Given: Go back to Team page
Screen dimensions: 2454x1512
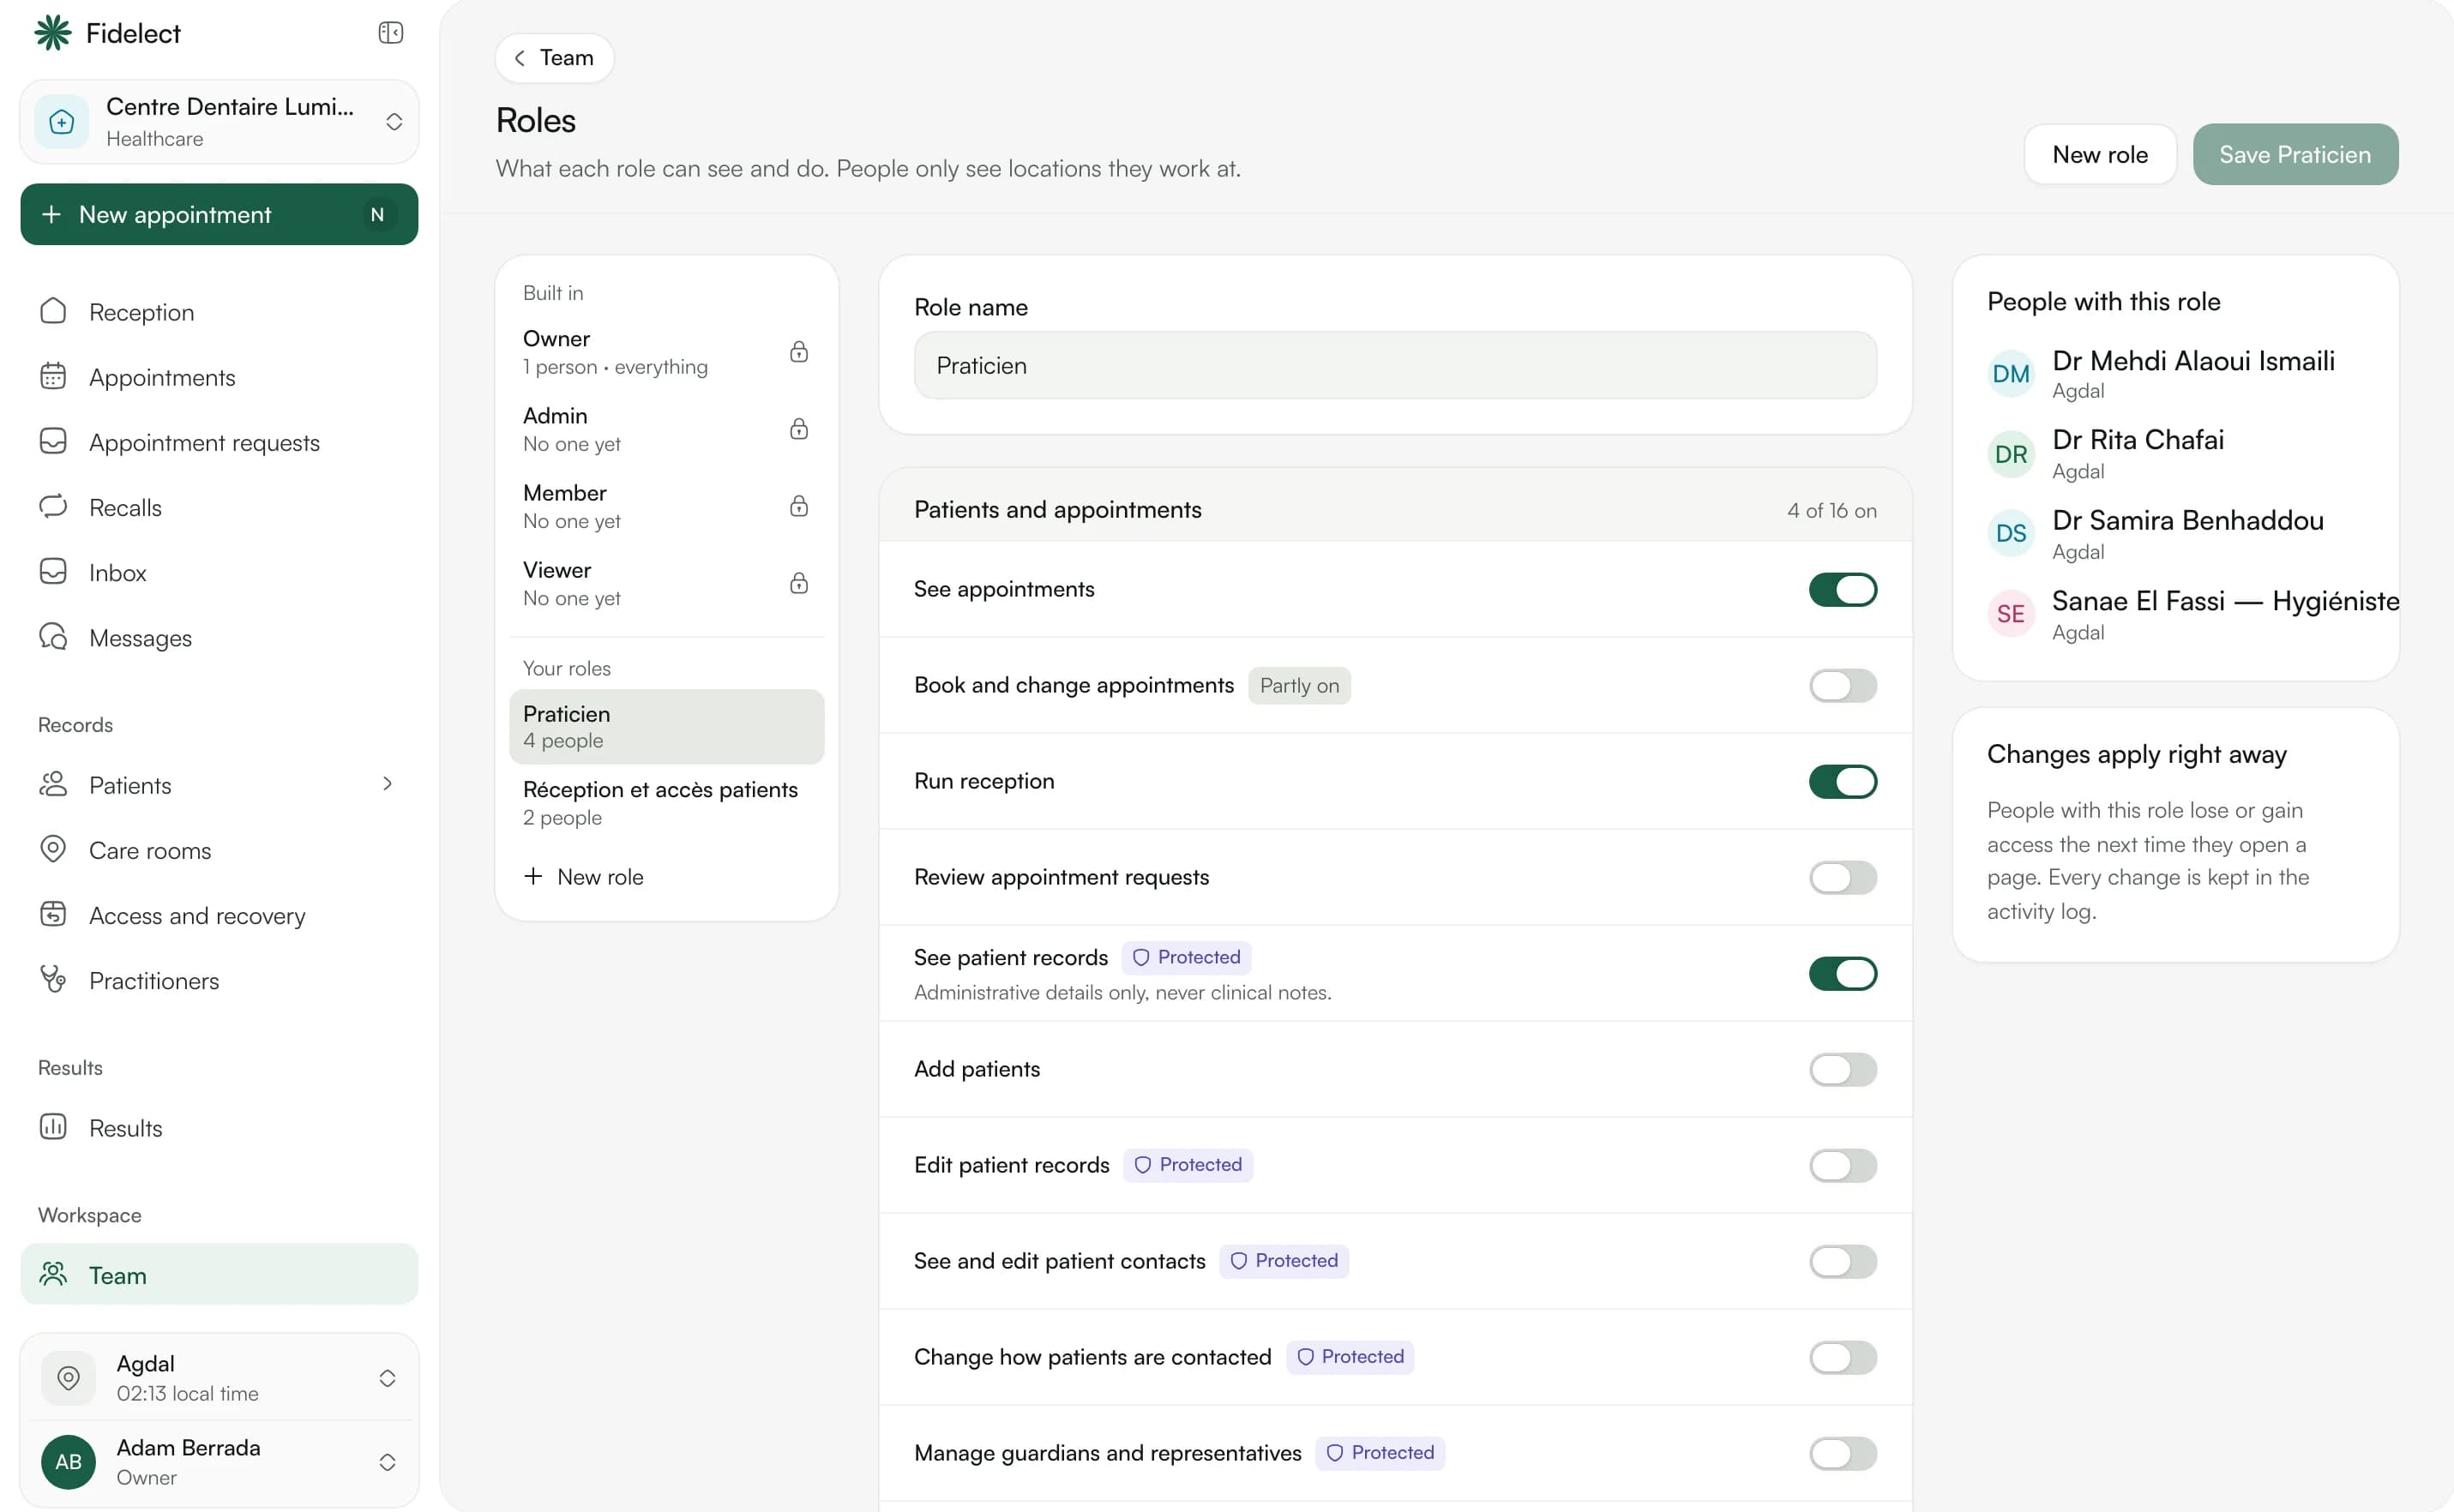Looking at the screenshot, I should pos(554,58).
